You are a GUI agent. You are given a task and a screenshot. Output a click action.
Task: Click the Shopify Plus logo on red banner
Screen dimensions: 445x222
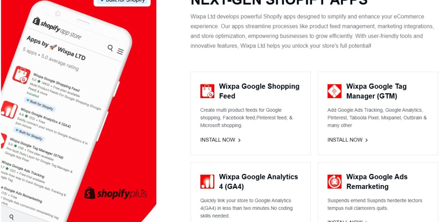coord(116,193)
